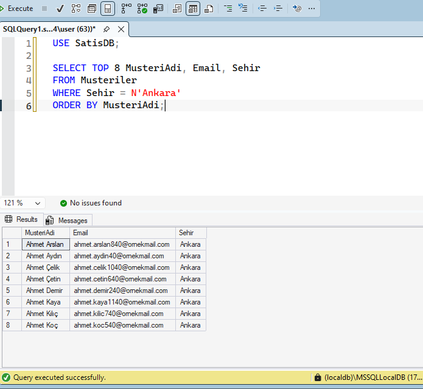Viewport: 423px width, 389px height.
Task: Select the Ankara cell in Ahmet Koç row
Action: pyautogui.click(x=191, y=325)
